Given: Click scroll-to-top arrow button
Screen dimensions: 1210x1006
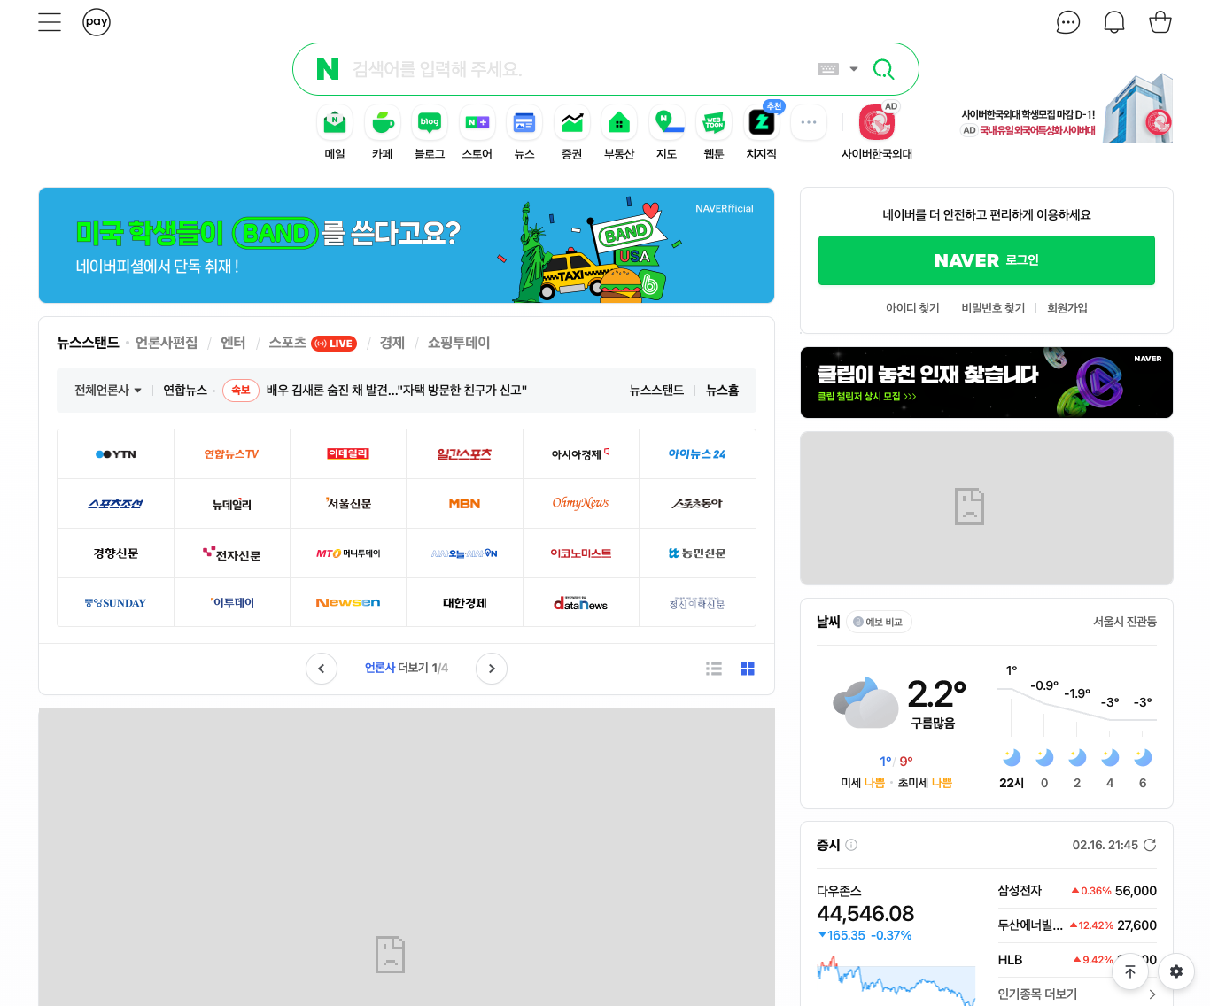Looking at the screenshot, I should [x=1130, y=971].
